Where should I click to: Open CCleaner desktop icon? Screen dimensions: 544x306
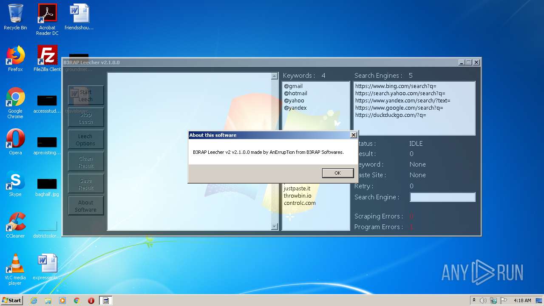click(15, 225)
